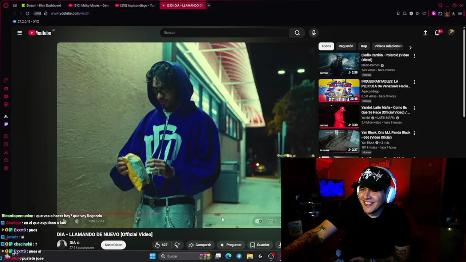Click the heart bookmark icon
Image resolution: width=466 pixels, height=262 pixels.
(x=424, y=13)
